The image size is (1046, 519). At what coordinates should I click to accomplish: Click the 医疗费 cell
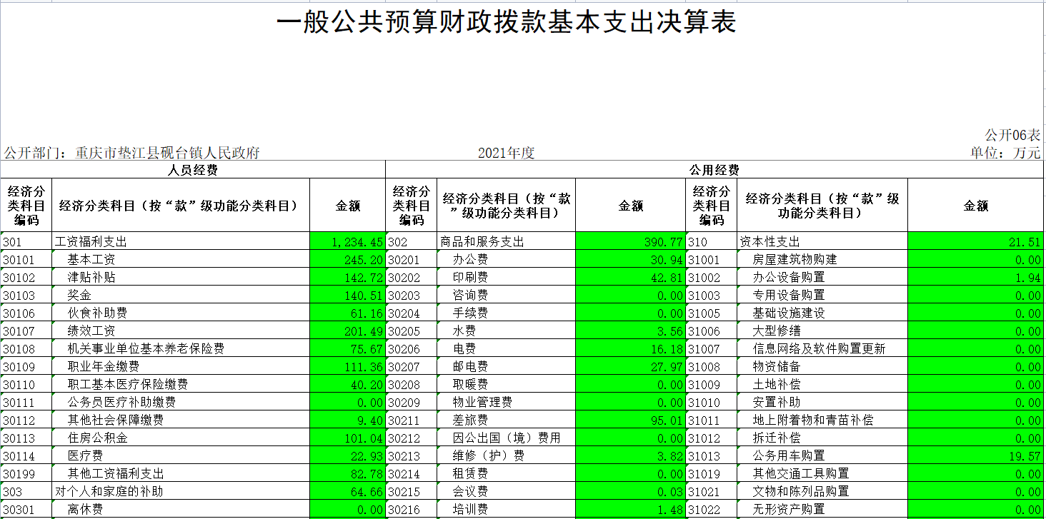[x=181, y=455]
